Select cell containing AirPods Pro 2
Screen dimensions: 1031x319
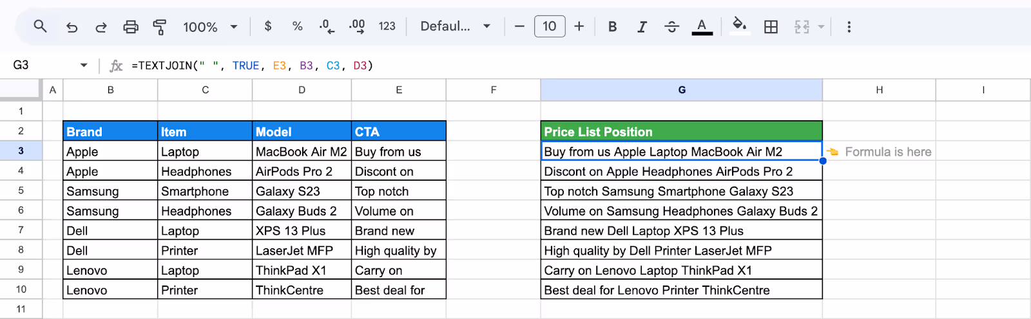302,171
